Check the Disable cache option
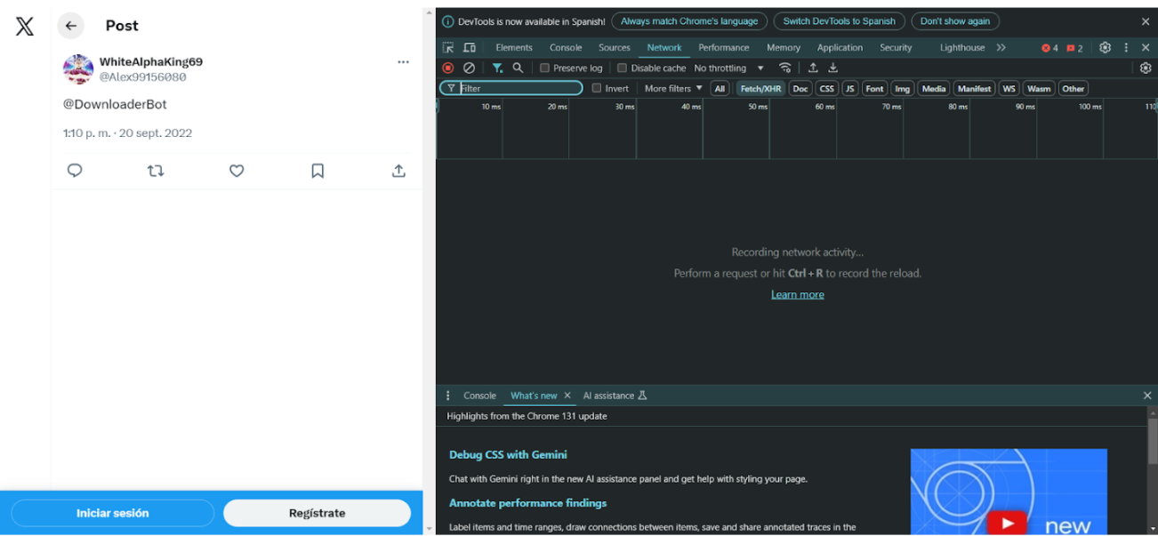 point(623,68)
